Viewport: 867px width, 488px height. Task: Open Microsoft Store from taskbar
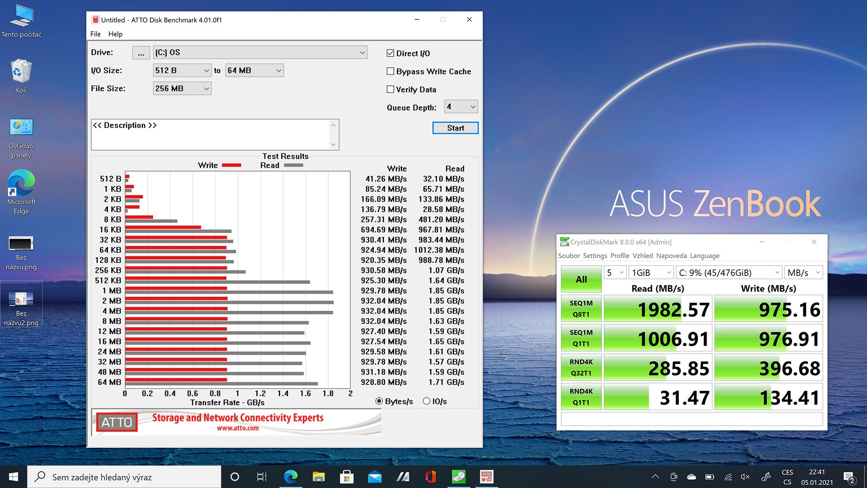(347, 477)
